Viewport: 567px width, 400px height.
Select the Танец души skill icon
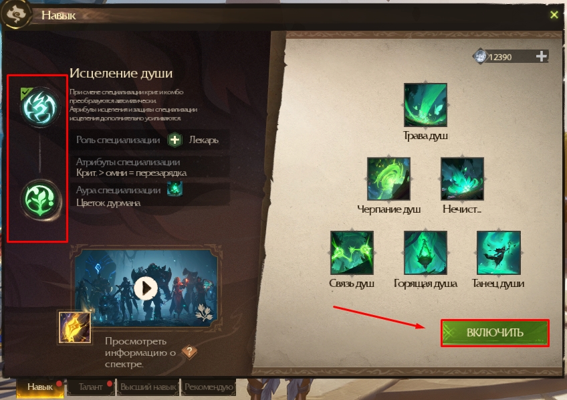[499, 252]
